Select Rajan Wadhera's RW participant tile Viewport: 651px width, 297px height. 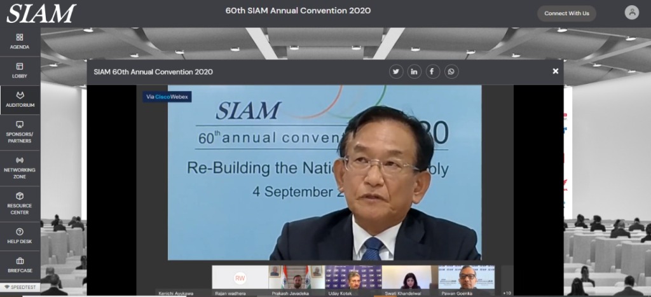pos(240,278)
